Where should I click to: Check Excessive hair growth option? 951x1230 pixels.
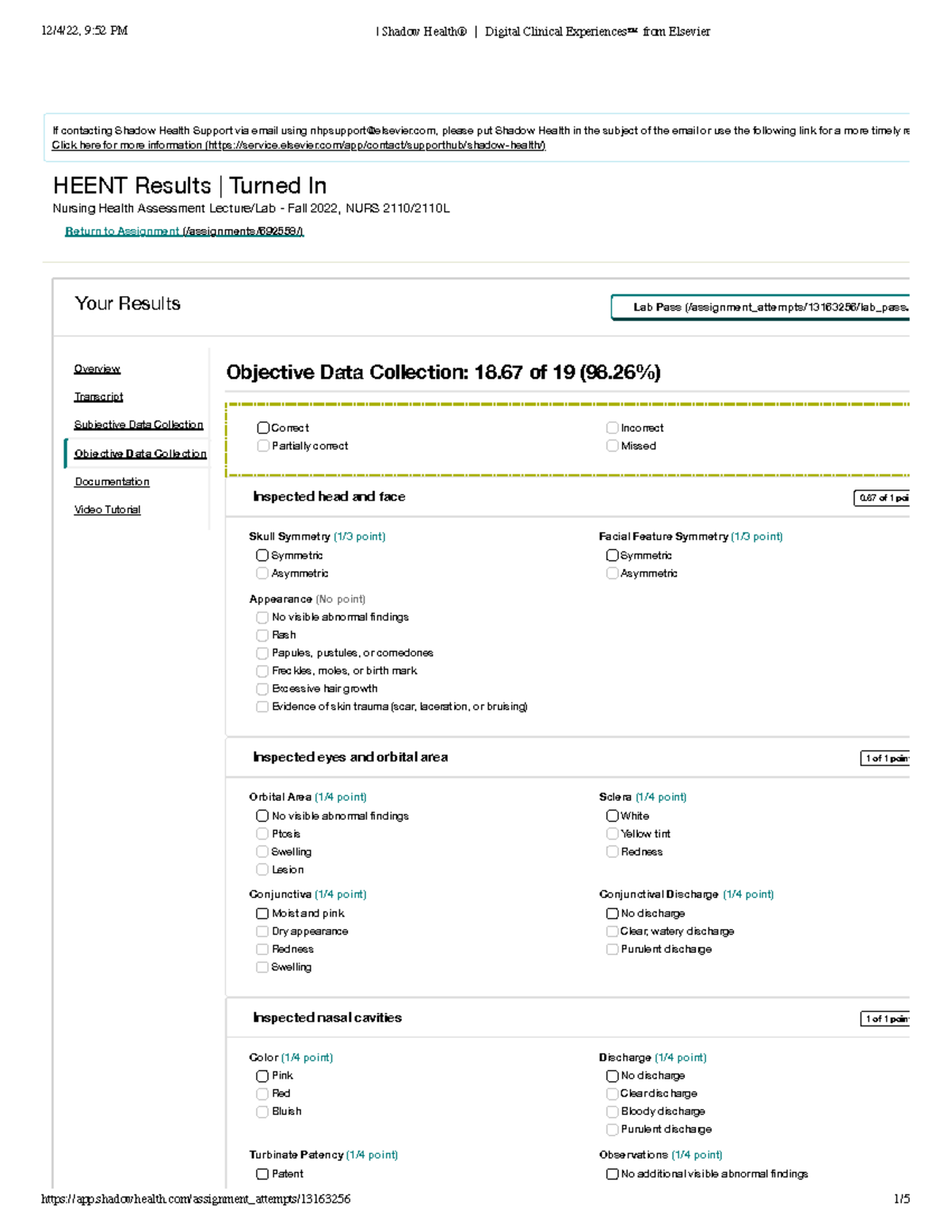(x=262, y=688)
